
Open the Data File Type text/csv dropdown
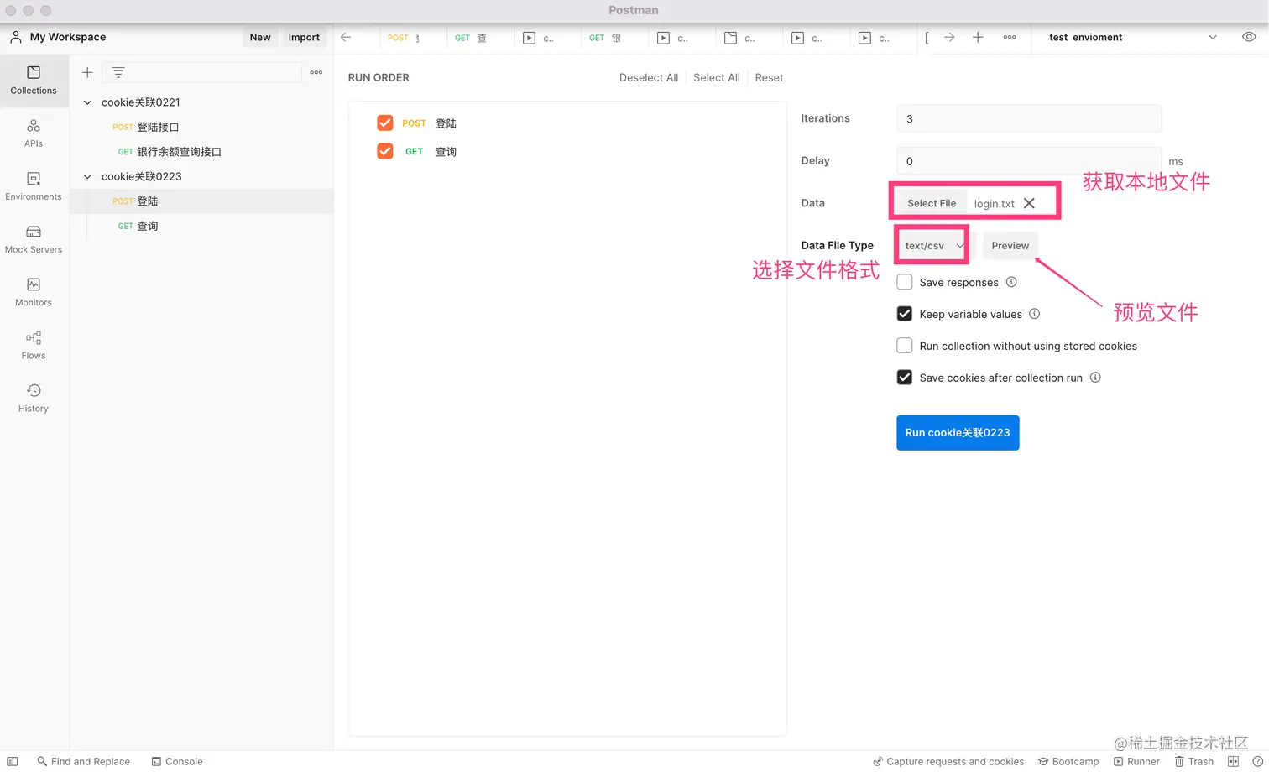[x=933, y=246]
